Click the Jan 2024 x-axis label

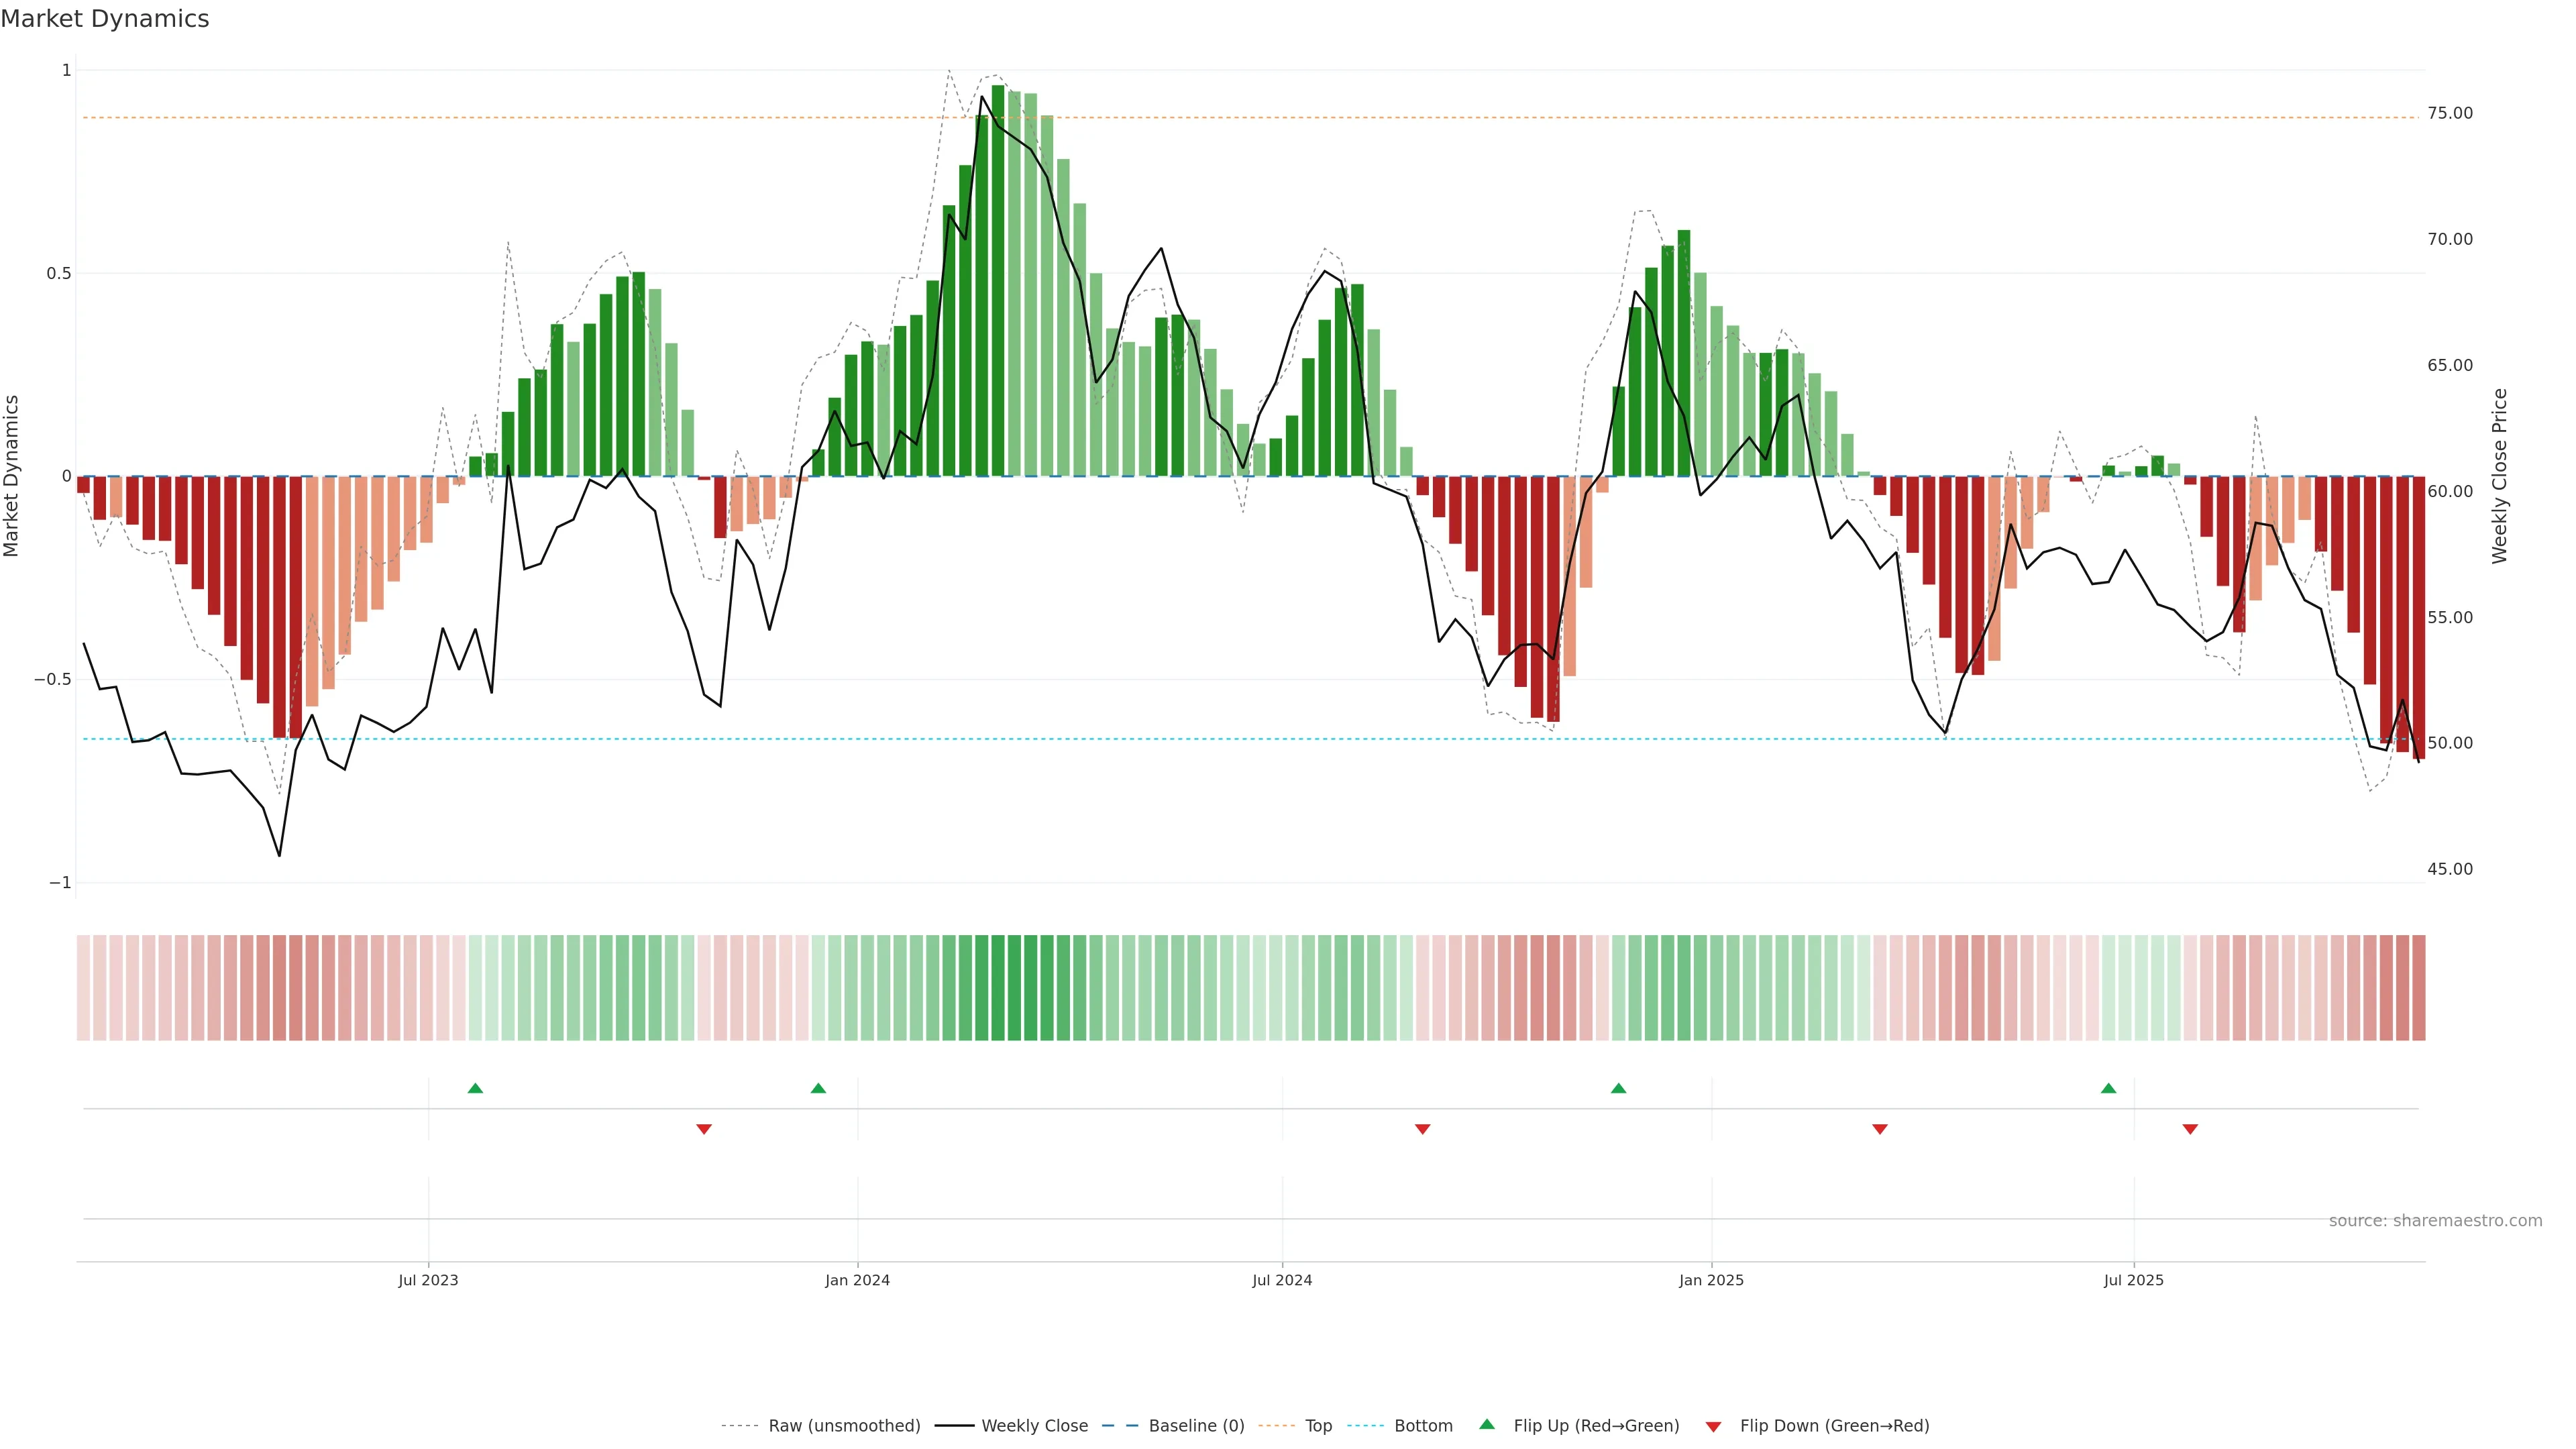[857, 1280]
